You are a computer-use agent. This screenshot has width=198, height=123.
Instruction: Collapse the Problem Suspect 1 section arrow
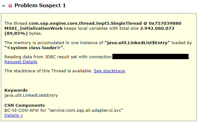(x=3, y=6)
